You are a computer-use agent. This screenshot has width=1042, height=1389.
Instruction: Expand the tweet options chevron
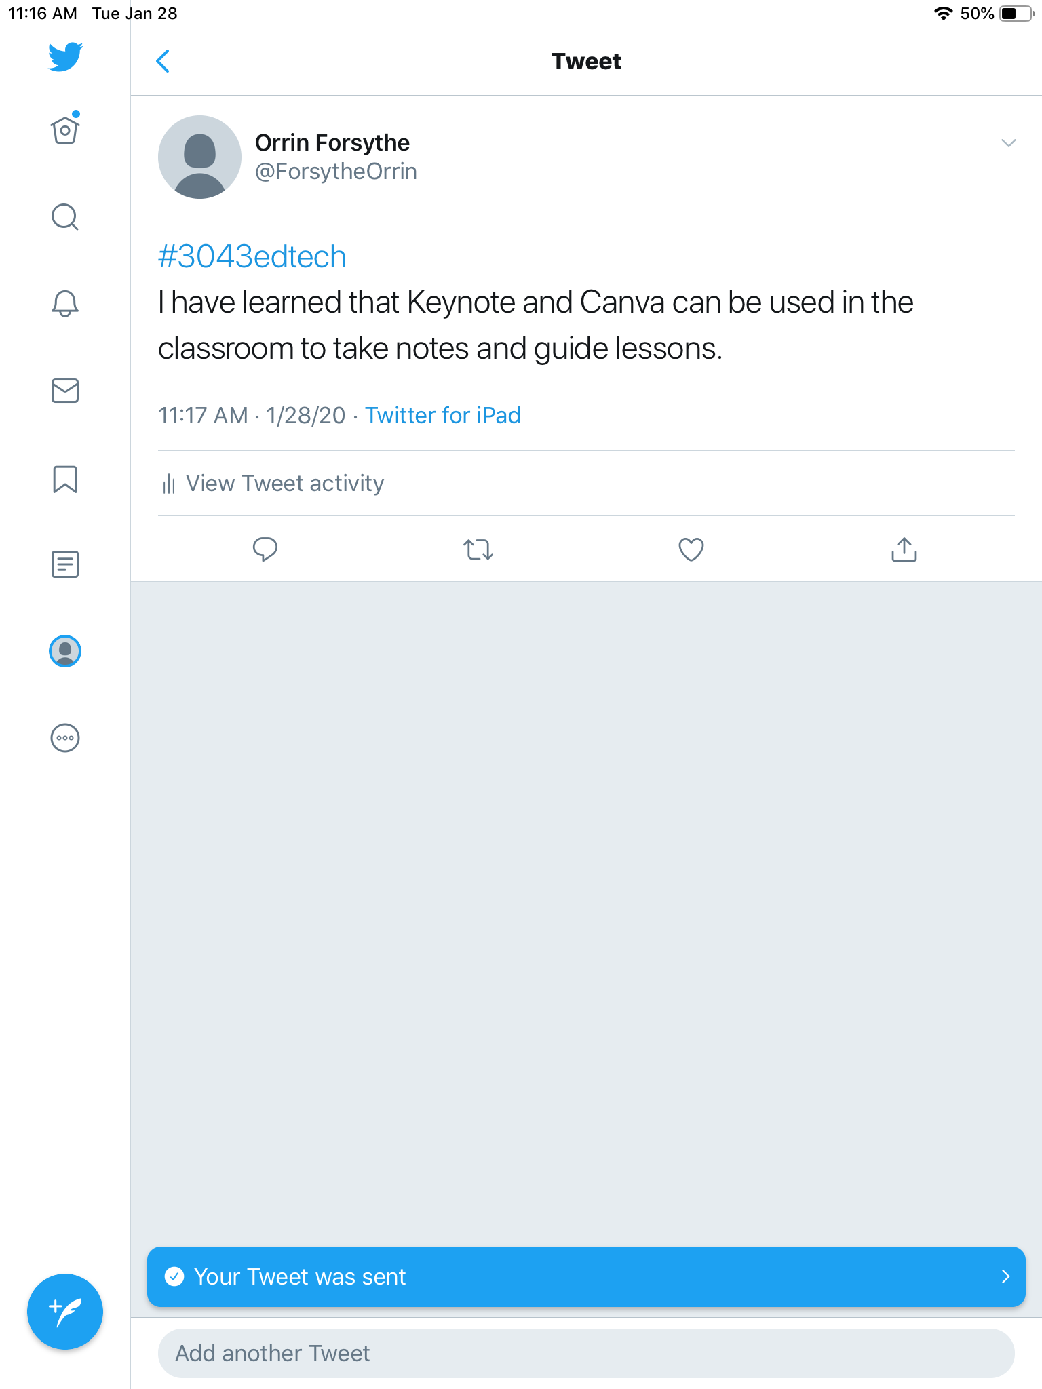tap(1009, 143)
